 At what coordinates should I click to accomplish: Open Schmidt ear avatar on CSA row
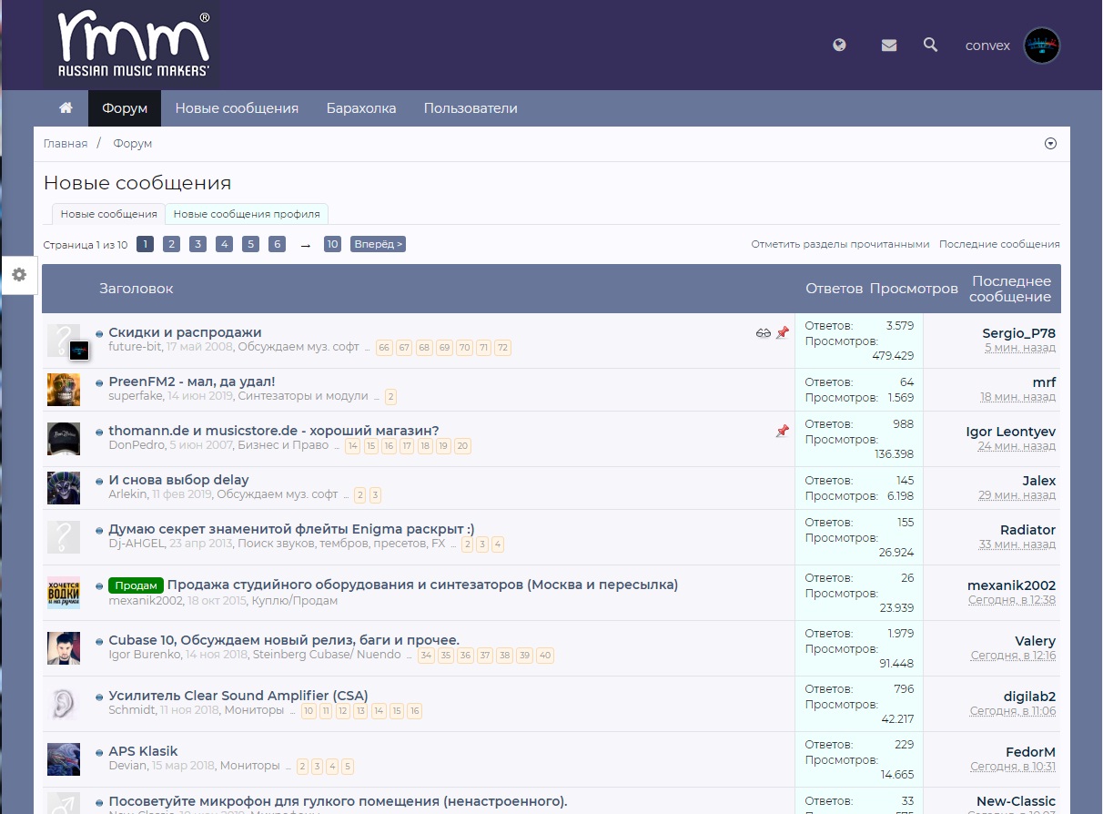64,704
